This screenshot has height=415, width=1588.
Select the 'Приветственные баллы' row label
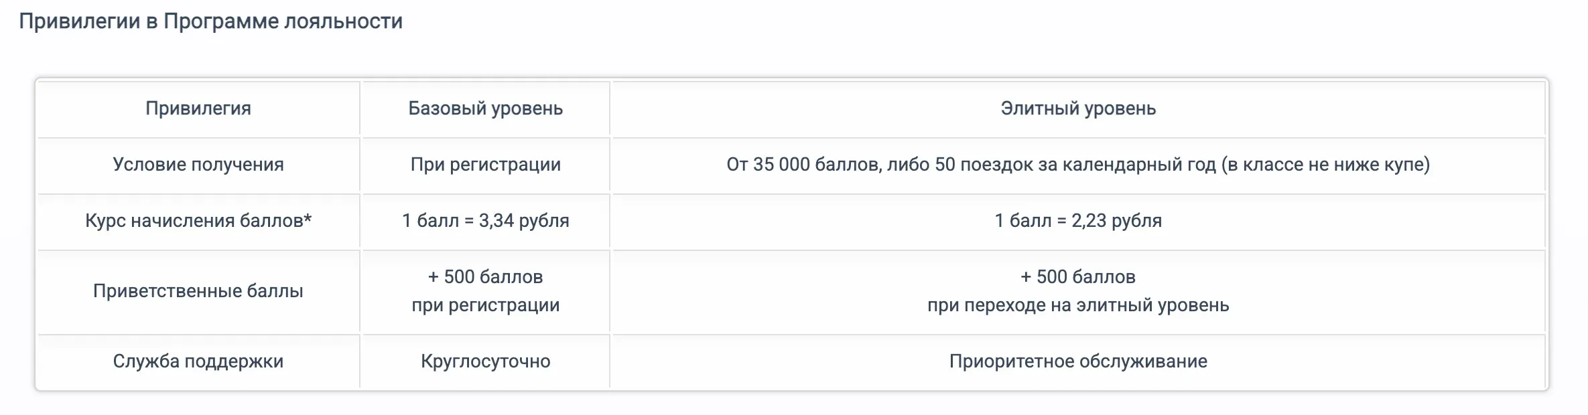[x=198, y=291]
